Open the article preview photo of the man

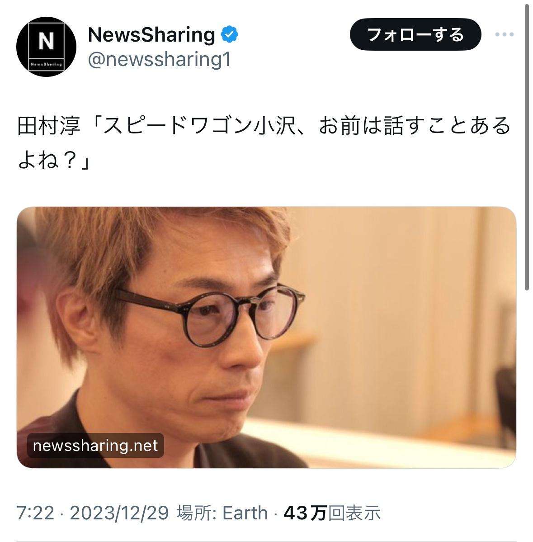pyautogui.click(x=266, y=338)
